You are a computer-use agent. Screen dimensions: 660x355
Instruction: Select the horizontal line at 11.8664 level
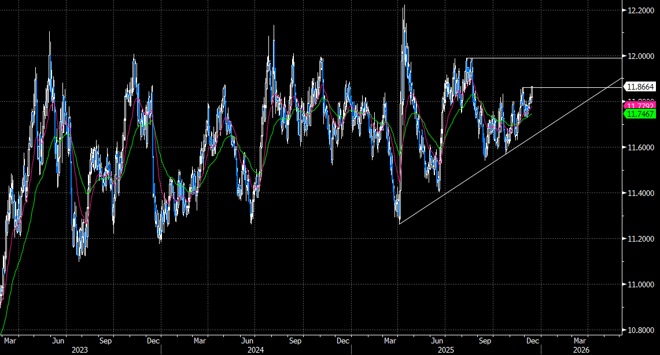pos(578,87)
